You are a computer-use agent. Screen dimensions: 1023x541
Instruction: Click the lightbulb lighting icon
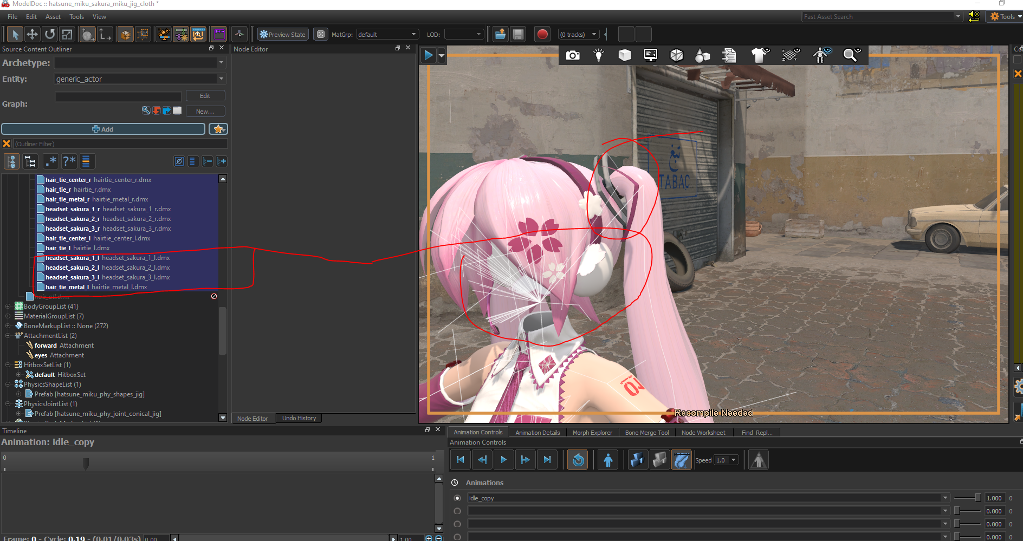[599, 55]
